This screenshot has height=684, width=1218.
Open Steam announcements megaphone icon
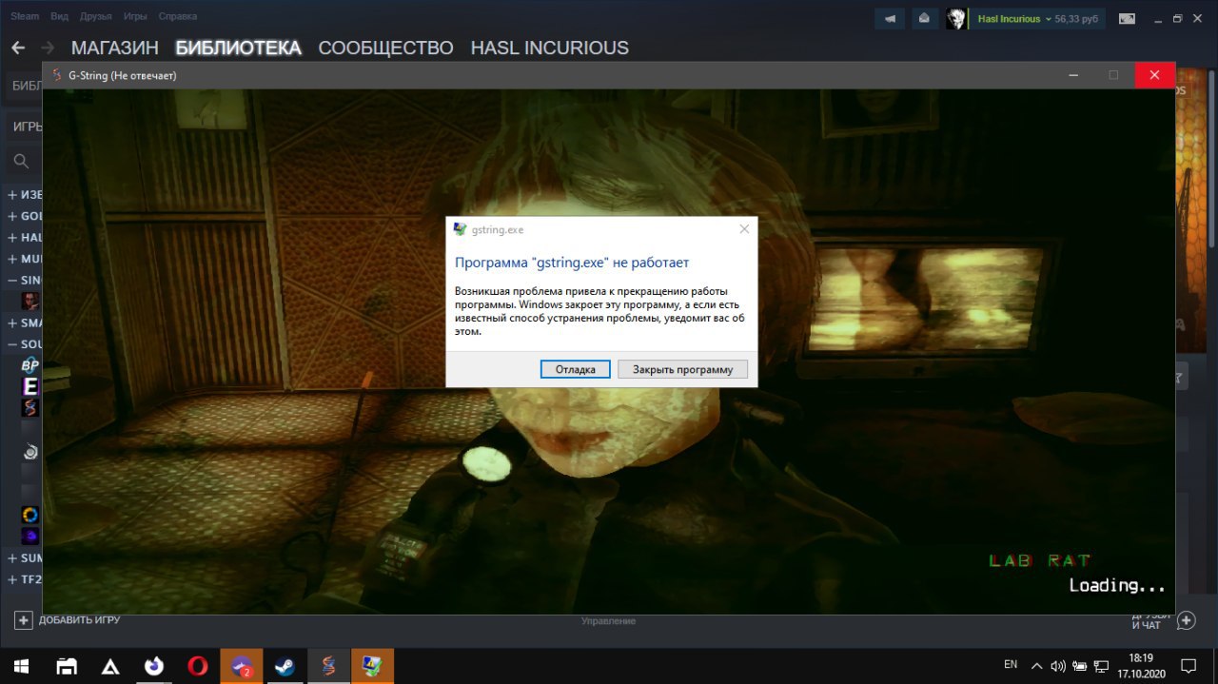[x=890, y=19]
